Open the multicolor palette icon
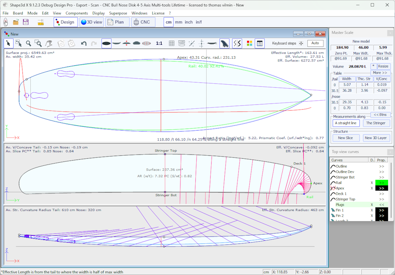This screenshot has height=275, width=395. pos(249,43)
